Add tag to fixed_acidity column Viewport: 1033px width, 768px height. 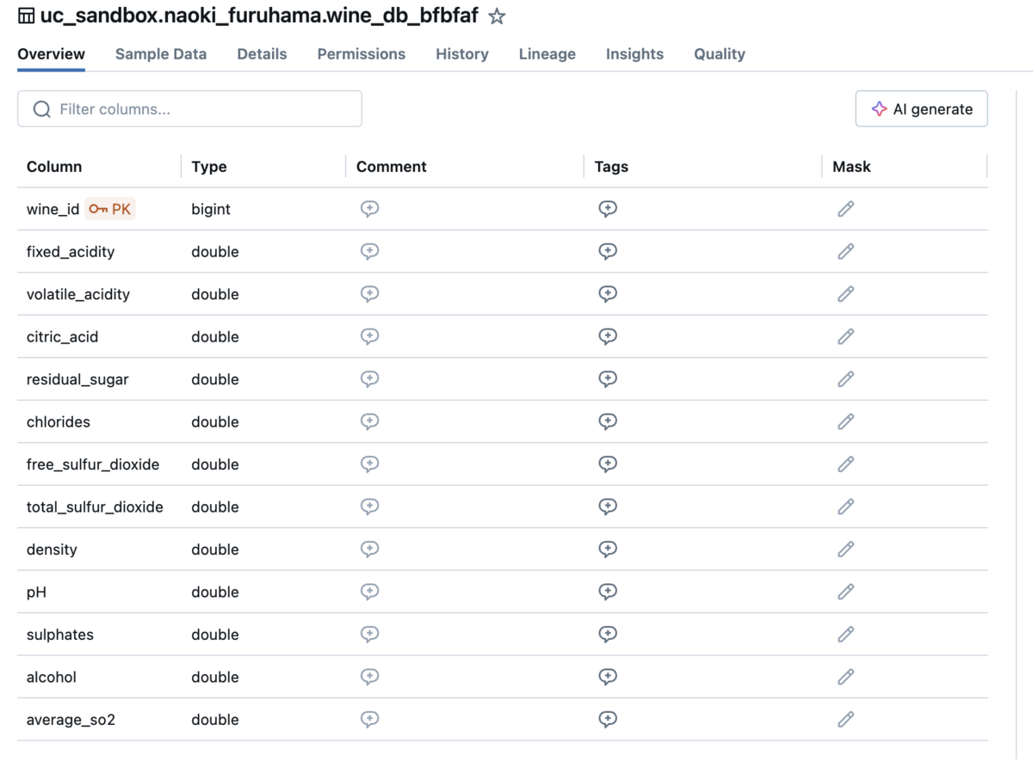608,251
